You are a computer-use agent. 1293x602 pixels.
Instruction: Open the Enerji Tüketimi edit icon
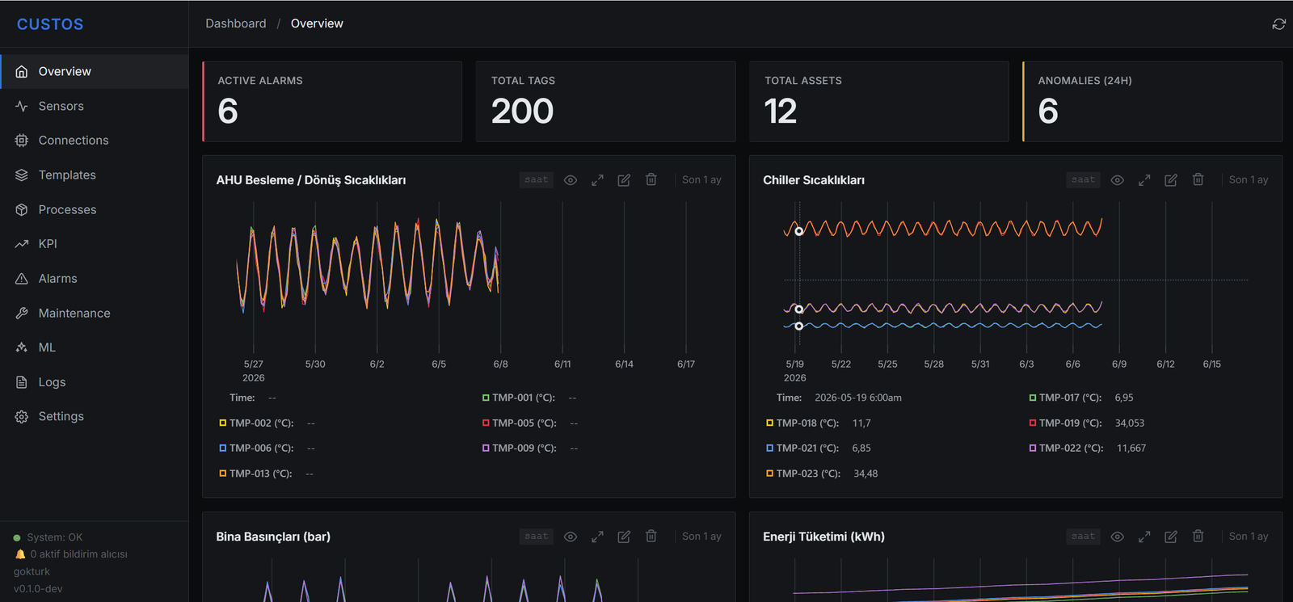click(x=1171, y=537)
